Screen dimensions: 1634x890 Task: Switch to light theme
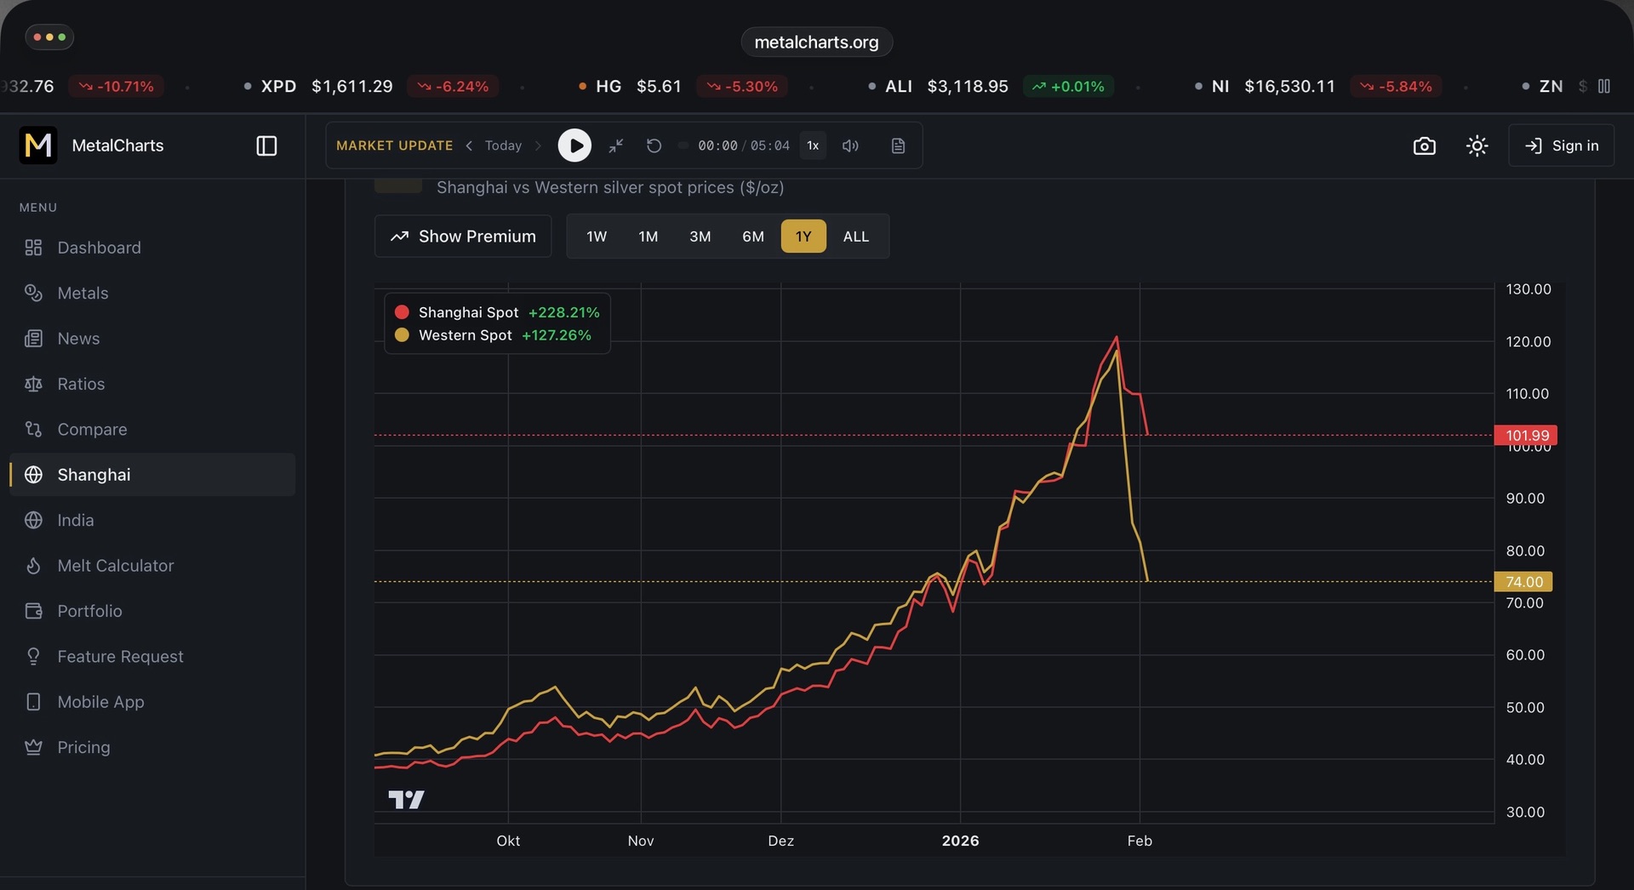[x=1477, y=145]
